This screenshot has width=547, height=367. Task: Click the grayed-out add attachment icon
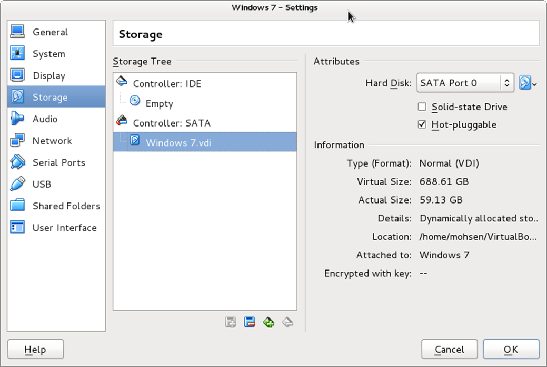(231, 322)
